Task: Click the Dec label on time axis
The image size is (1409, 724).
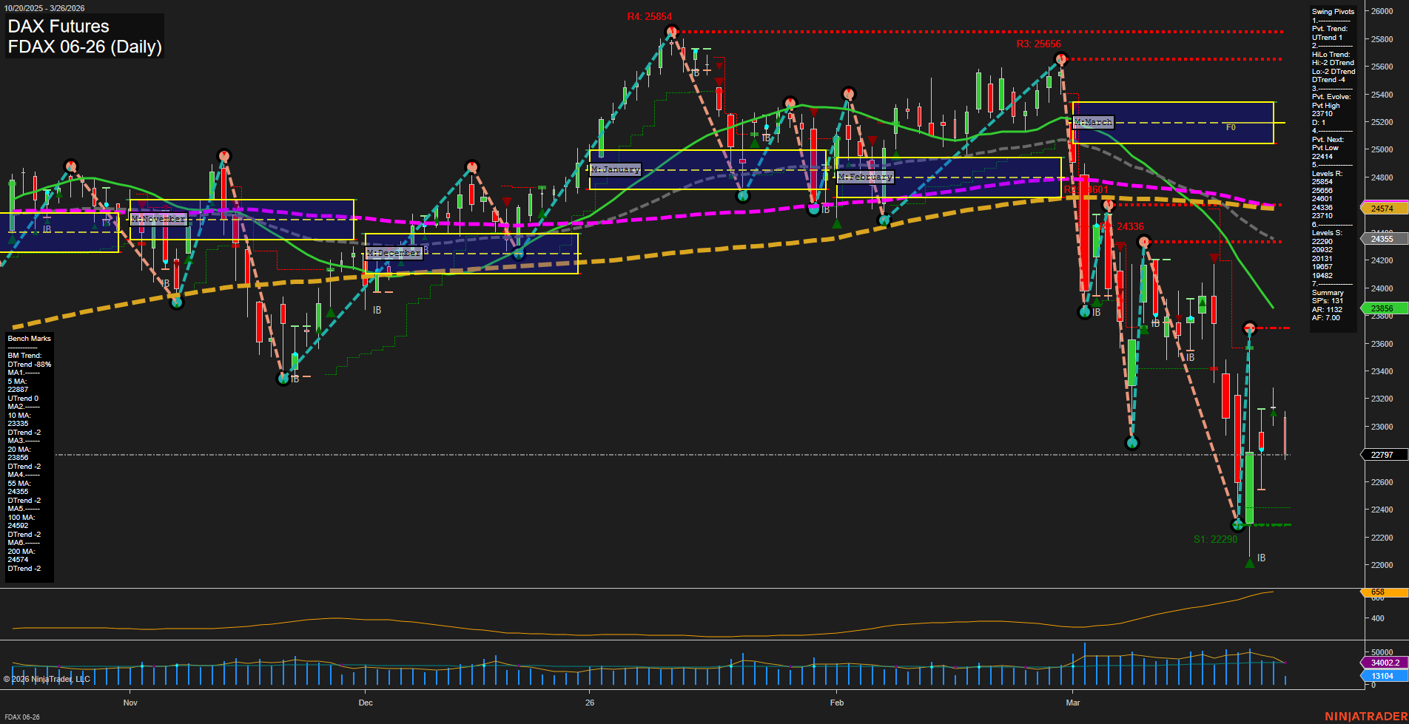Action: 366,703
